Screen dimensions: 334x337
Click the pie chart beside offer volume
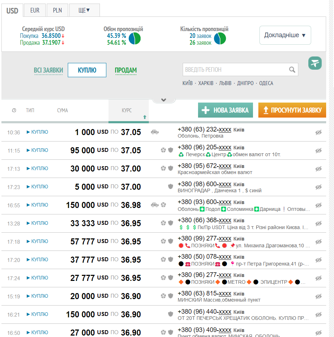click(x=135, y=39)
